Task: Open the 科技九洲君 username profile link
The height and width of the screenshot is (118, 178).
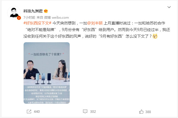Action: 33,11
